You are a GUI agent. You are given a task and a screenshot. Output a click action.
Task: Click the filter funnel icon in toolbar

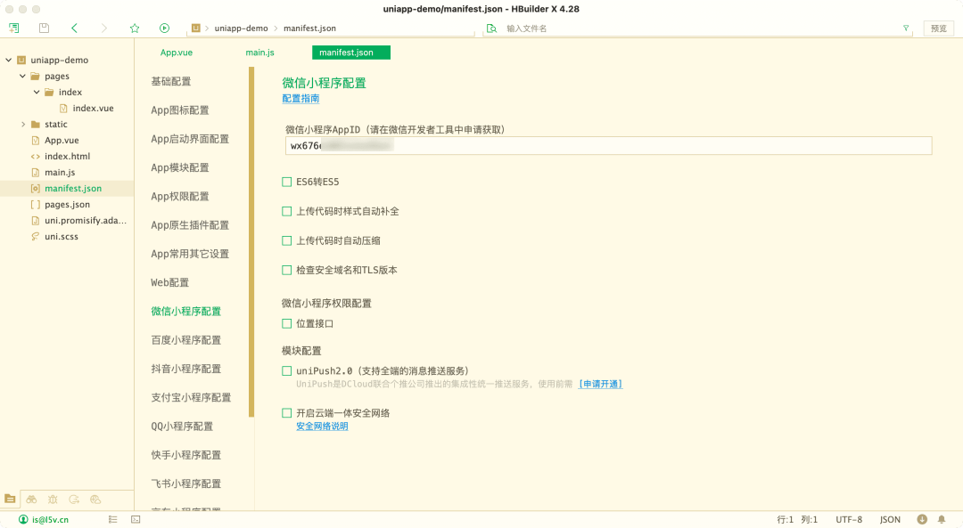click(906, 28)
